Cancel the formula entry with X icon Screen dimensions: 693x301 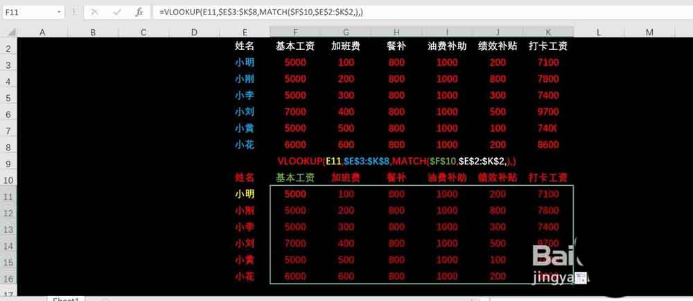94,12
